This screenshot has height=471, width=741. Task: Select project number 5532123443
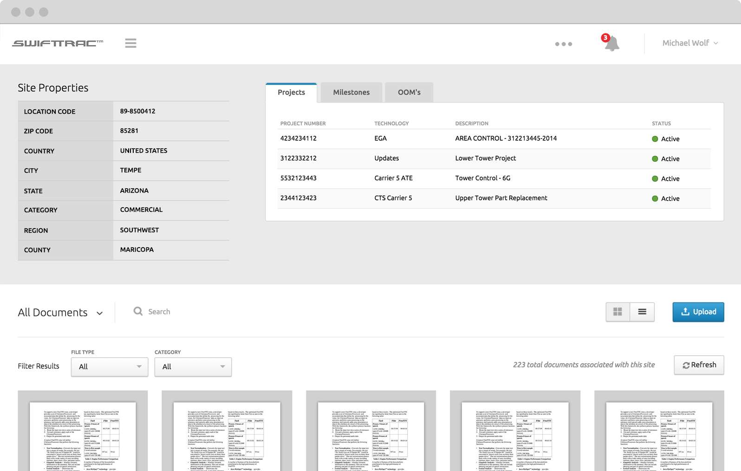299,178
